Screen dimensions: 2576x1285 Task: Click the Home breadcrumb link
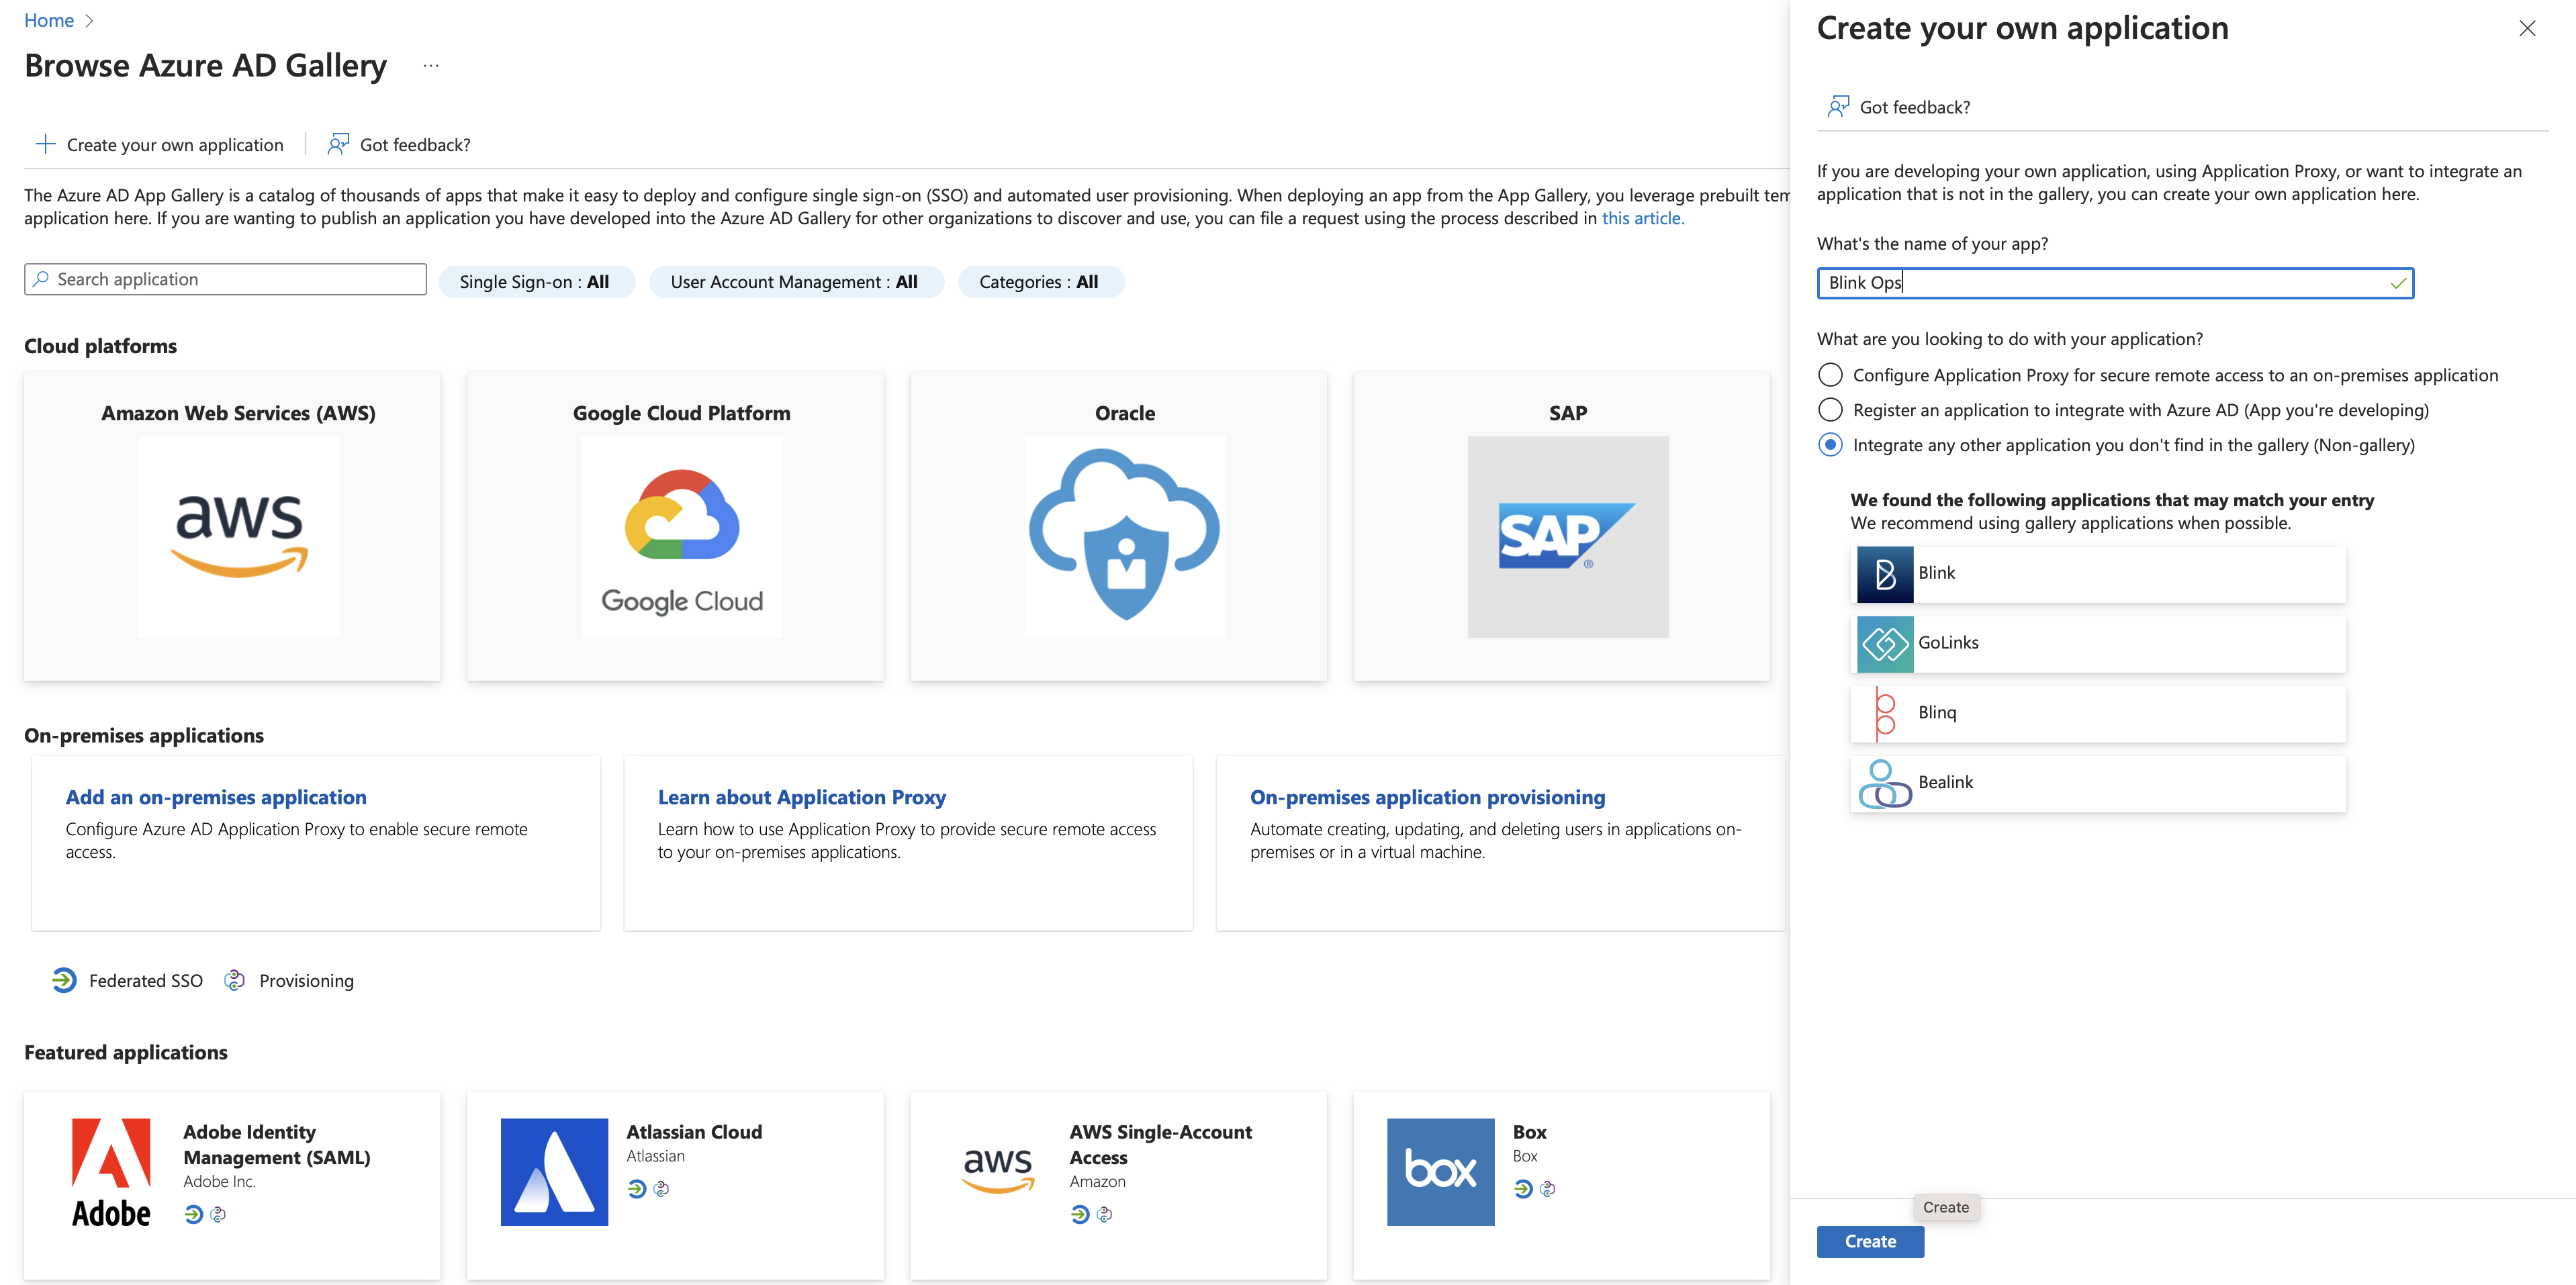click(x=49, y=20)
